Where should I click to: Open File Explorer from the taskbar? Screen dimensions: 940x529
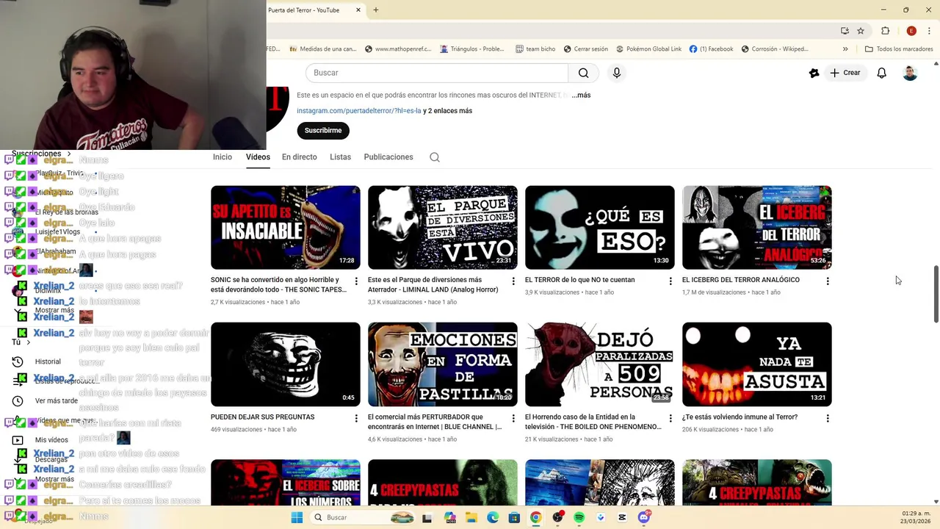(471, 517)
